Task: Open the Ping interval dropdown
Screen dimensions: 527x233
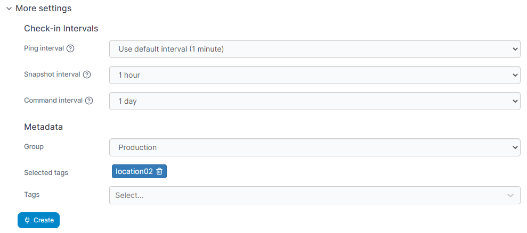Action: pos(314,49)
